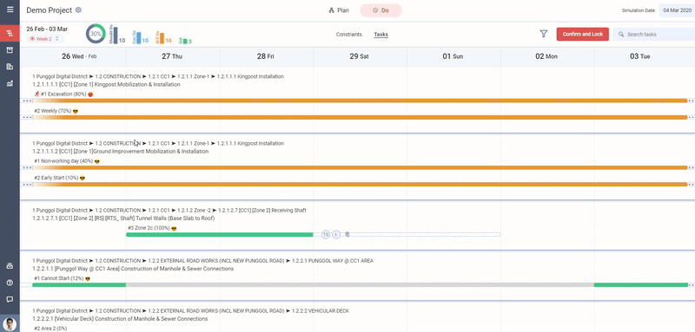The width and height of the screenshot is (695, 332).
Task: Click the Did green bar indicator
Action: 185,41
